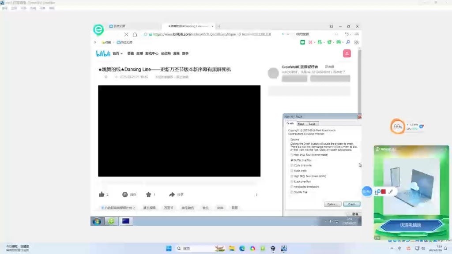Click the undo/restore arrow in browser toolbar

[x=347, y=34]
